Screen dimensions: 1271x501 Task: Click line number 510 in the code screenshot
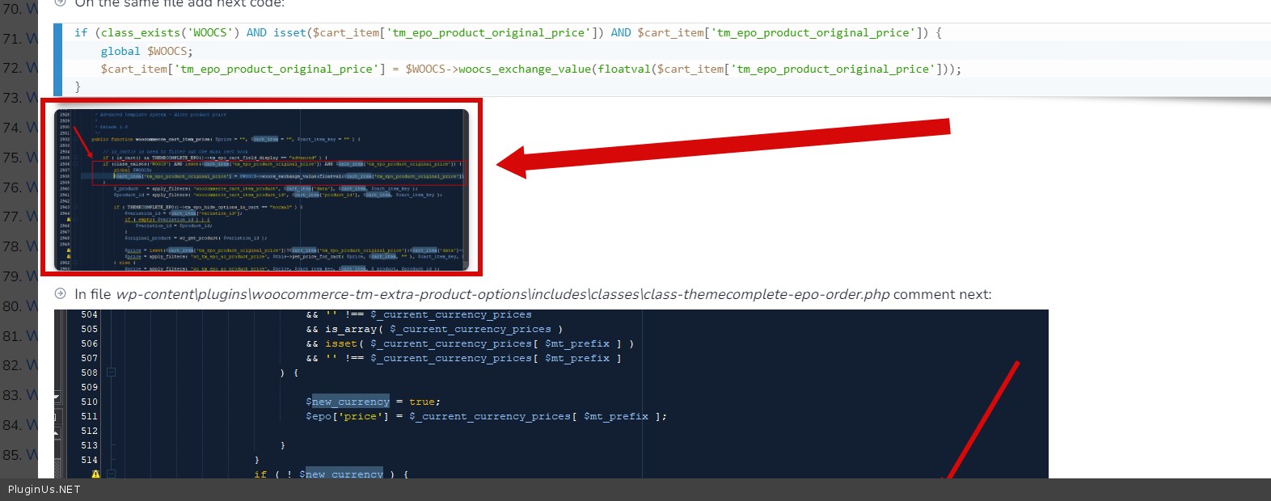pos(89,402)
